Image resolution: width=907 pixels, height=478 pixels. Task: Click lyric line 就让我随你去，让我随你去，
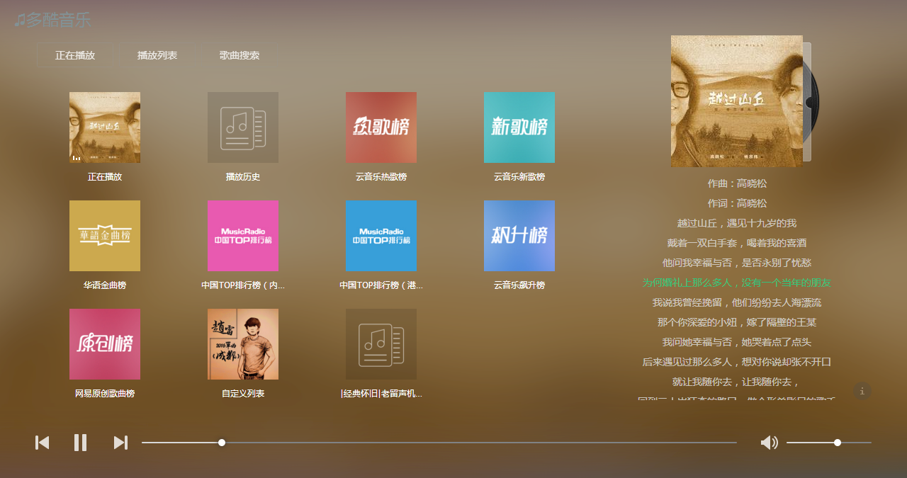coord(737,382)
